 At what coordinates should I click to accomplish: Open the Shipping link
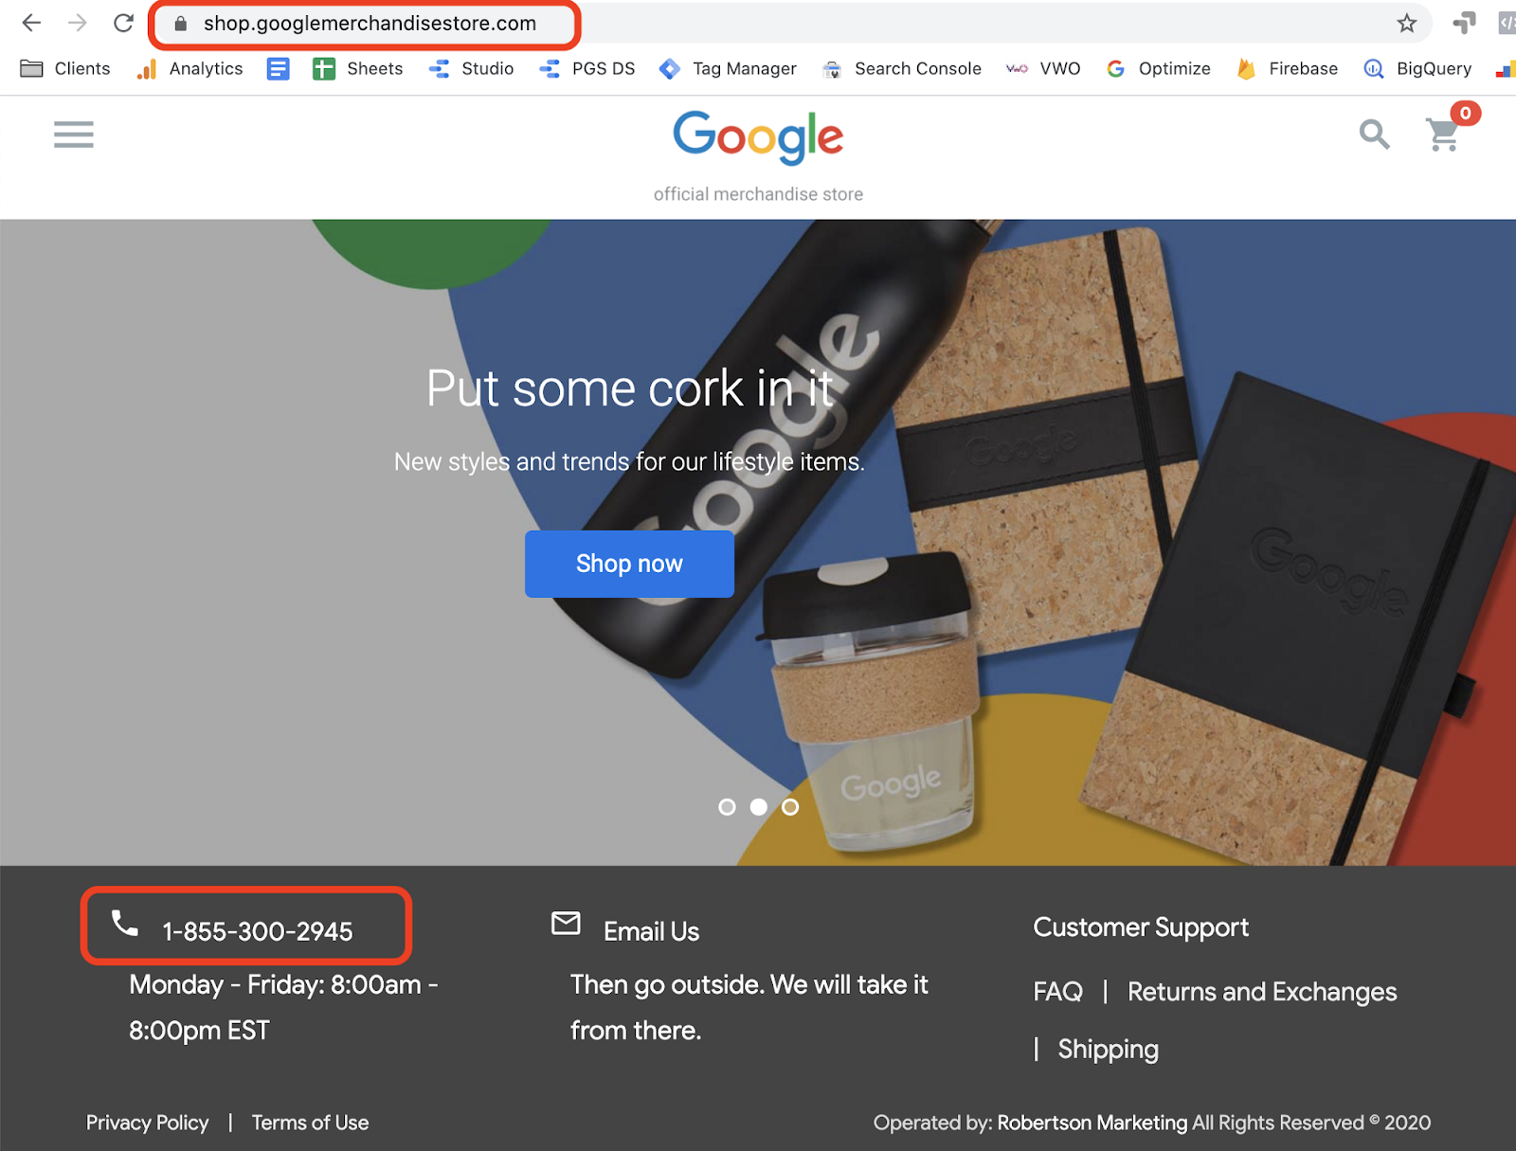point(1108,1050)
